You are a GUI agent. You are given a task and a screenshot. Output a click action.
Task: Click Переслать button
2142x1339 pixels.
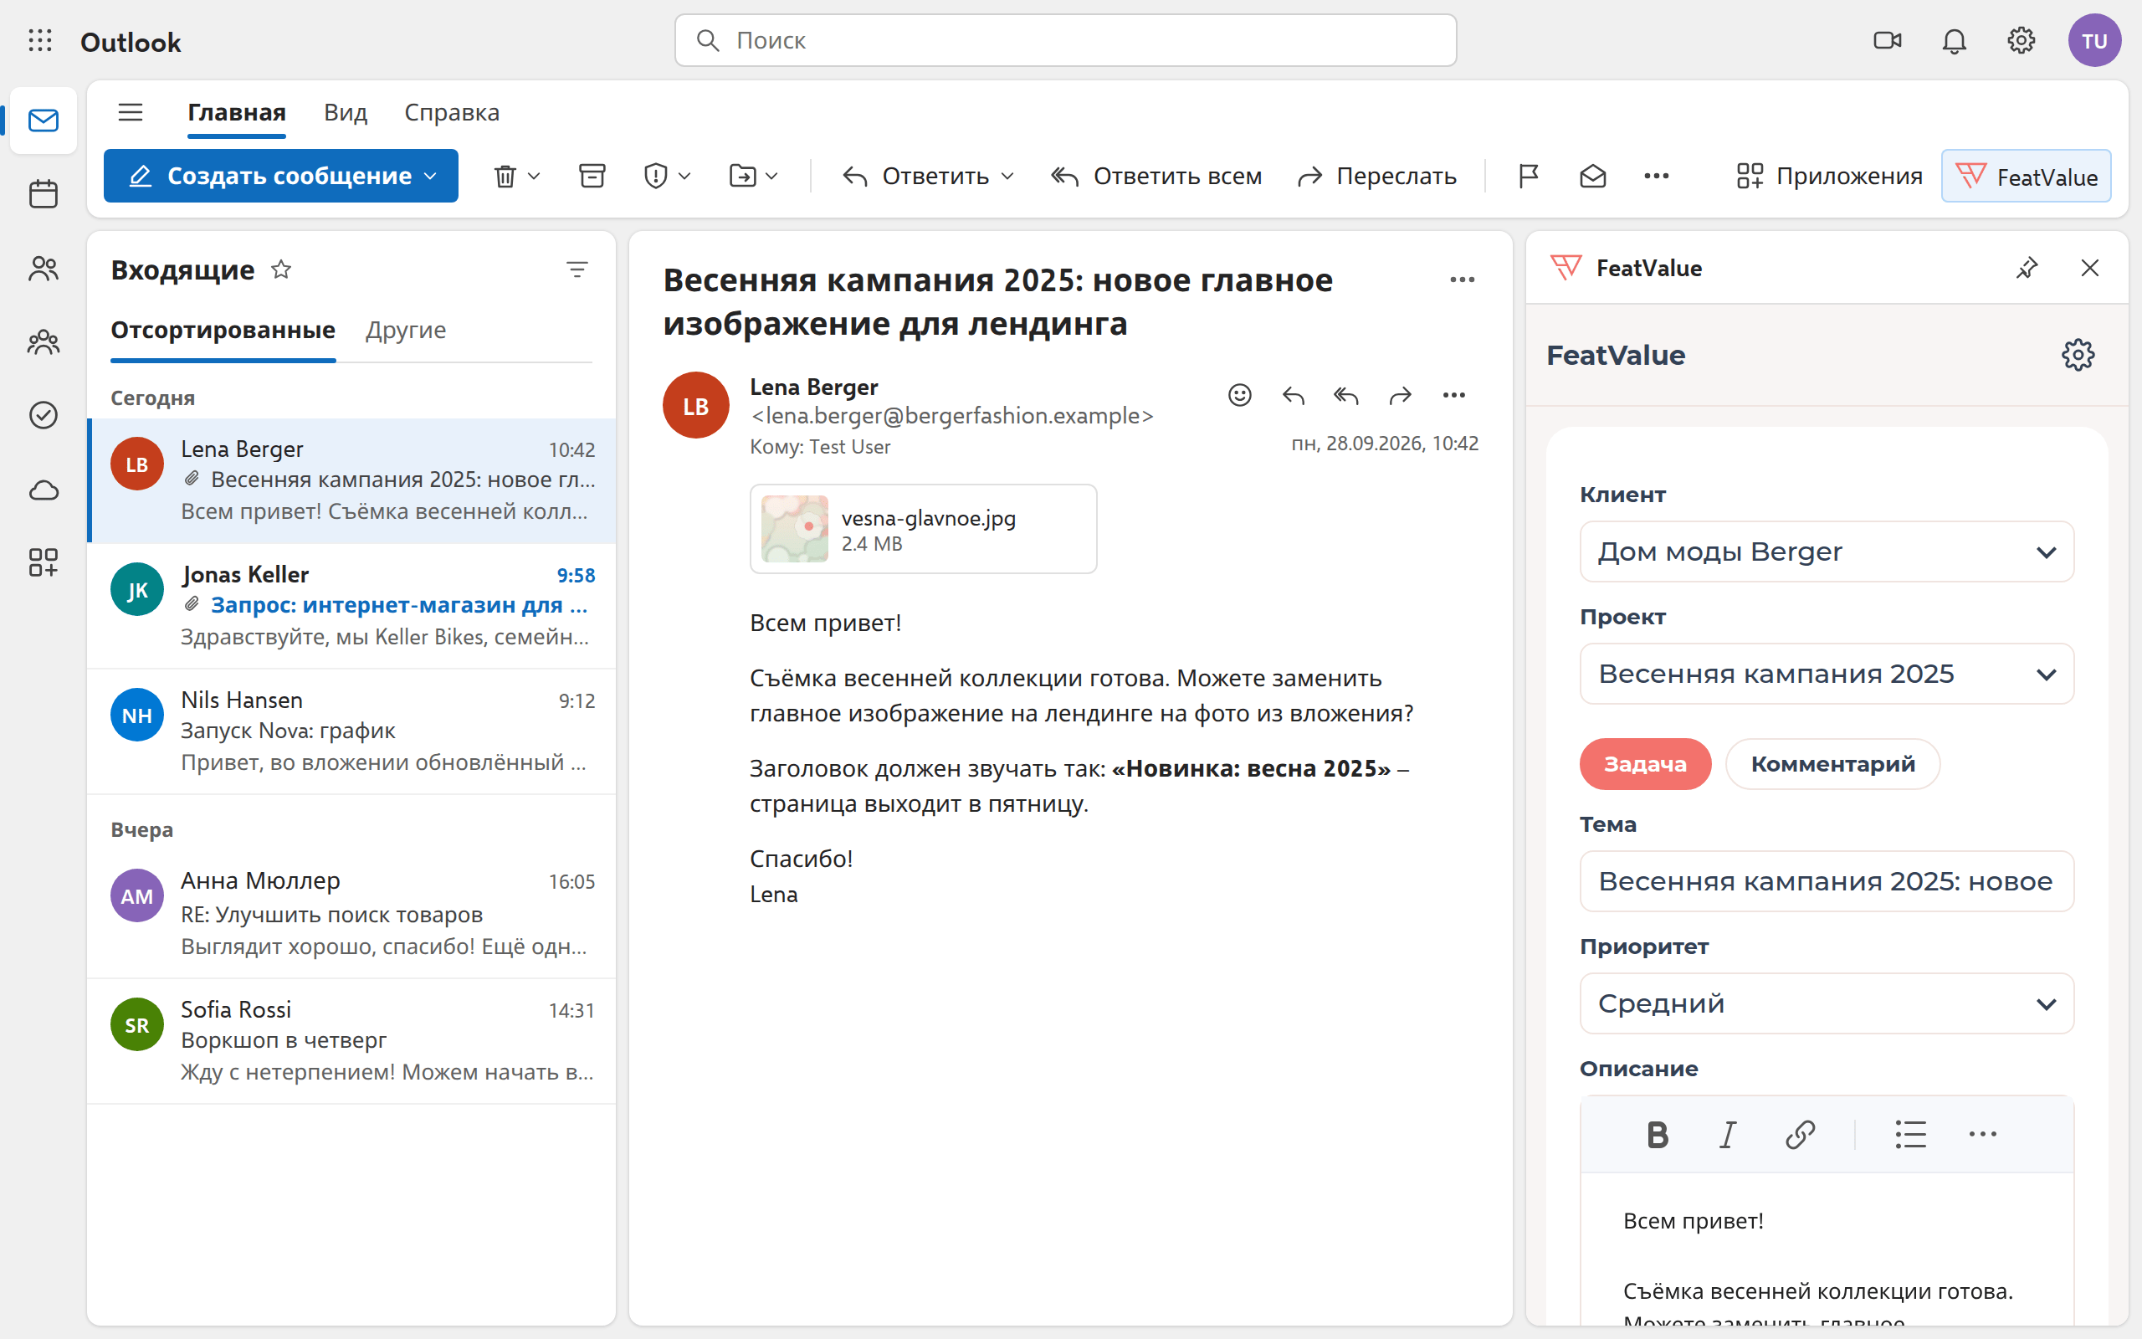[x=1377, y=177]
